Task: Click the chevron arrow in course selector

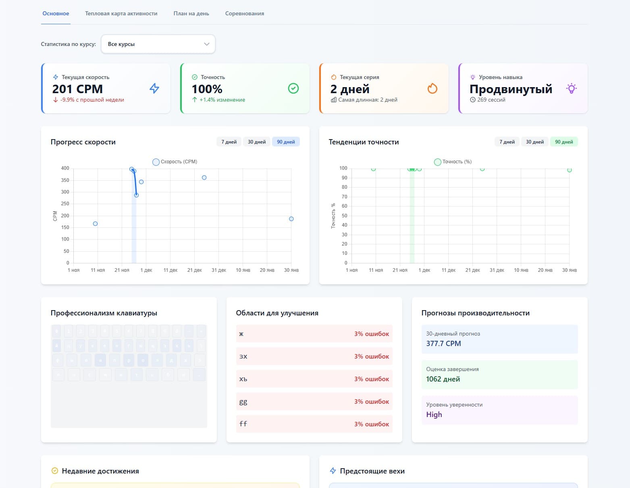Action: click(x=207, y=44)
